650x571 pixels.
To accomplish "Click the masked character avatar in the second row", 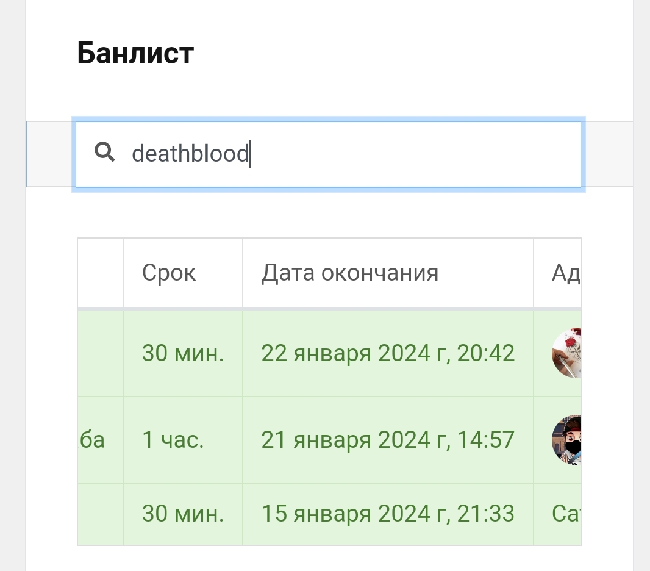I will pyautogui.click(x=566, y=440).
